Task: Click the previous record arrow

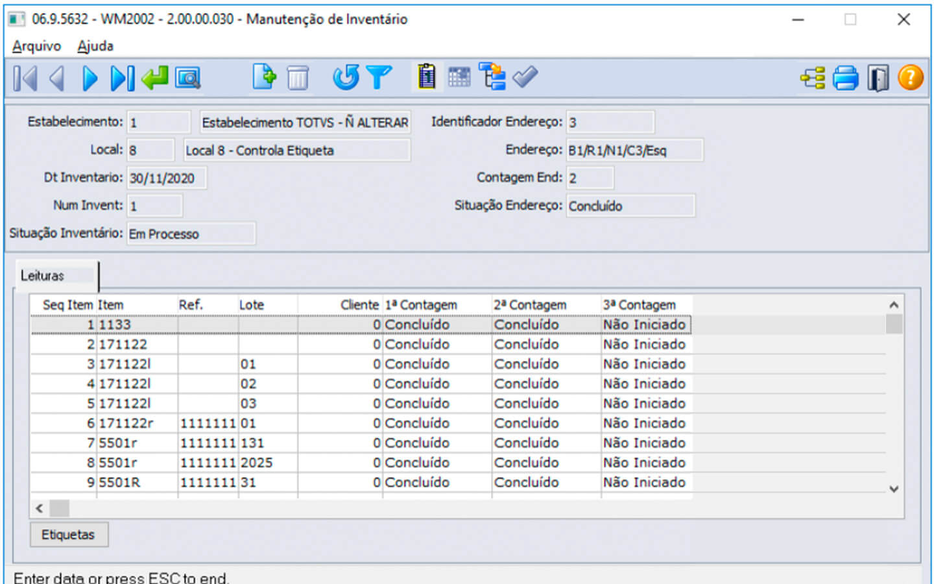Action: pos(57,79)
